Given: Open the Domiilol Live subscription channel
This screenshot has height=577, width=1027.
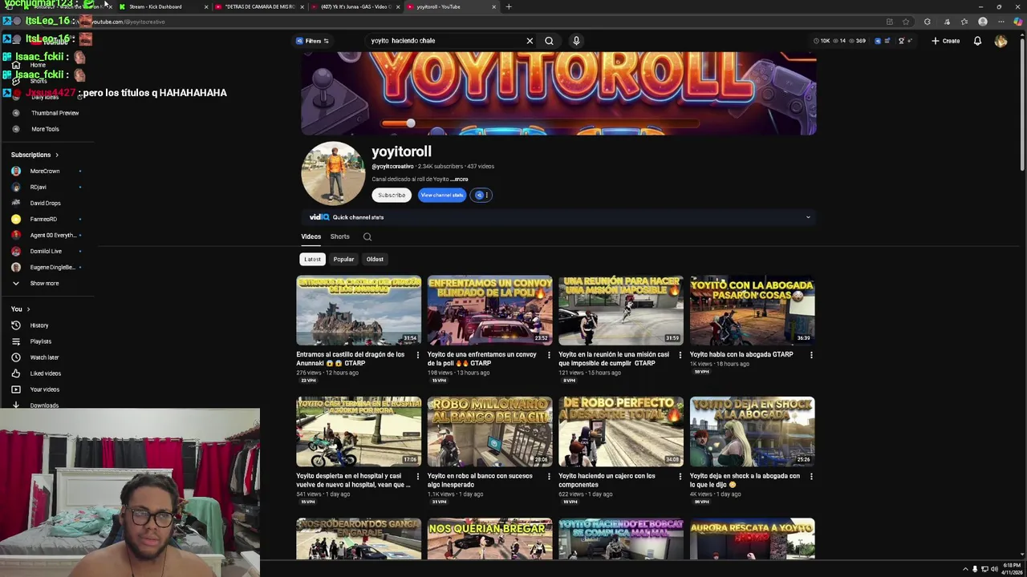Looking at the screenshot, I should 46,251.
